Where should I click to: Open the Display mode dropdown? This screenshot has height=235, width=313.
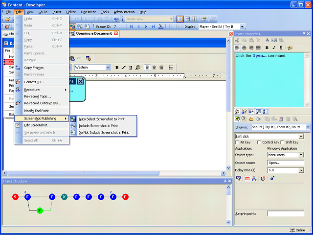pyautogui.click(x=242, y=26)
